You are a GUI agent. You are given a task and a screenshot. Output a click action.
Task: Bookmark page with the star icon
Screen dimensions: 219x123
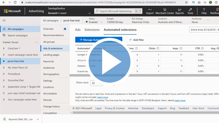(x=186, y=2)
